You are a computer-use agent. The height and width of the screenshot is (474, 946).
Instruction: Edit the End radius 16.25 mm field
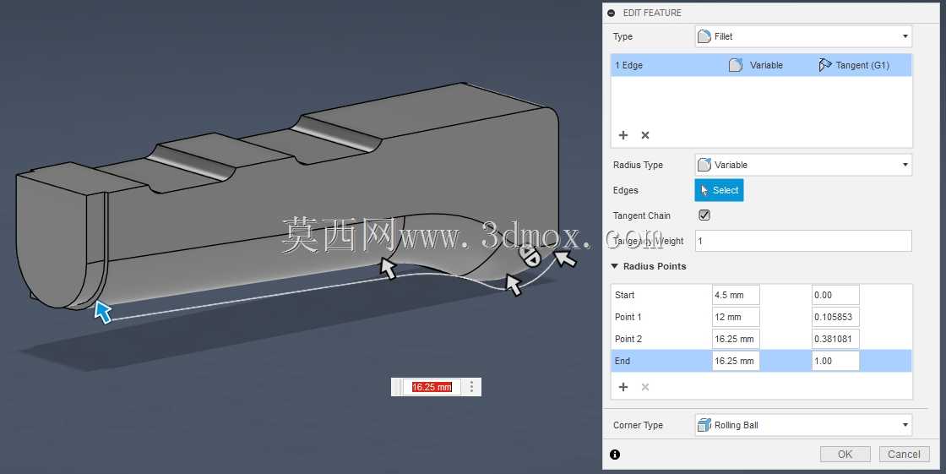(736, 361)
